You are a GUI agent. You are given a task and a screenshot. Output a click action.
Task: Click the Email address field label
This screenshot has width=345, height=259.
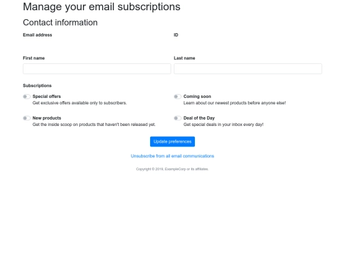[38, 35]
